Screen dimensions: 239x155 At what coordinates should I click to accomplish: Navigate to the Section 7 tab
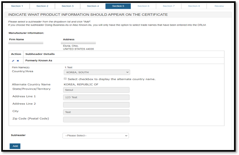[x=168, y=6]
